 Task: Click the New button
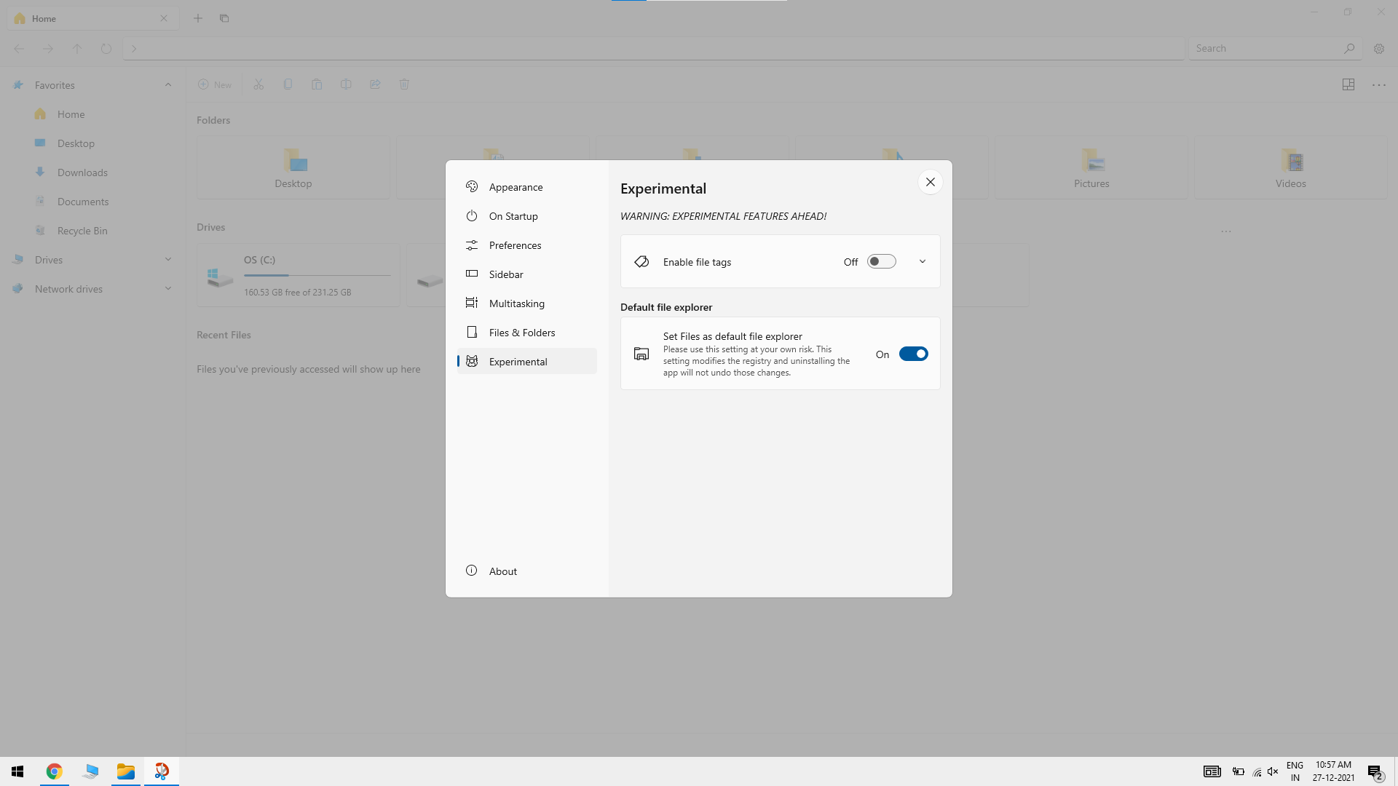click(x=216, y=84)
